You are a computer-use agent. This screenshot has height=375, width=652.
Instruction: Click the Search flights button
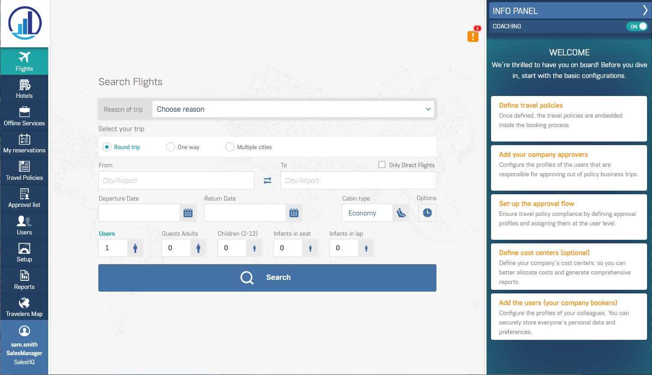tap(267, 278)
